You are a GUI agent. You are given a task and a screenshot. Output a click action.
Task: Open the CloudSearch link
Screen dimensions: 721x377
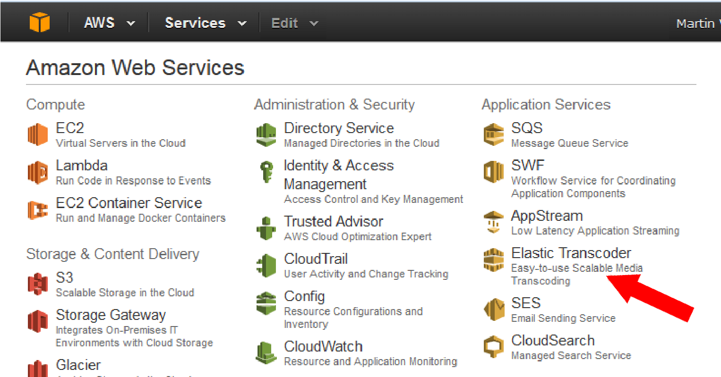point(553,340)
